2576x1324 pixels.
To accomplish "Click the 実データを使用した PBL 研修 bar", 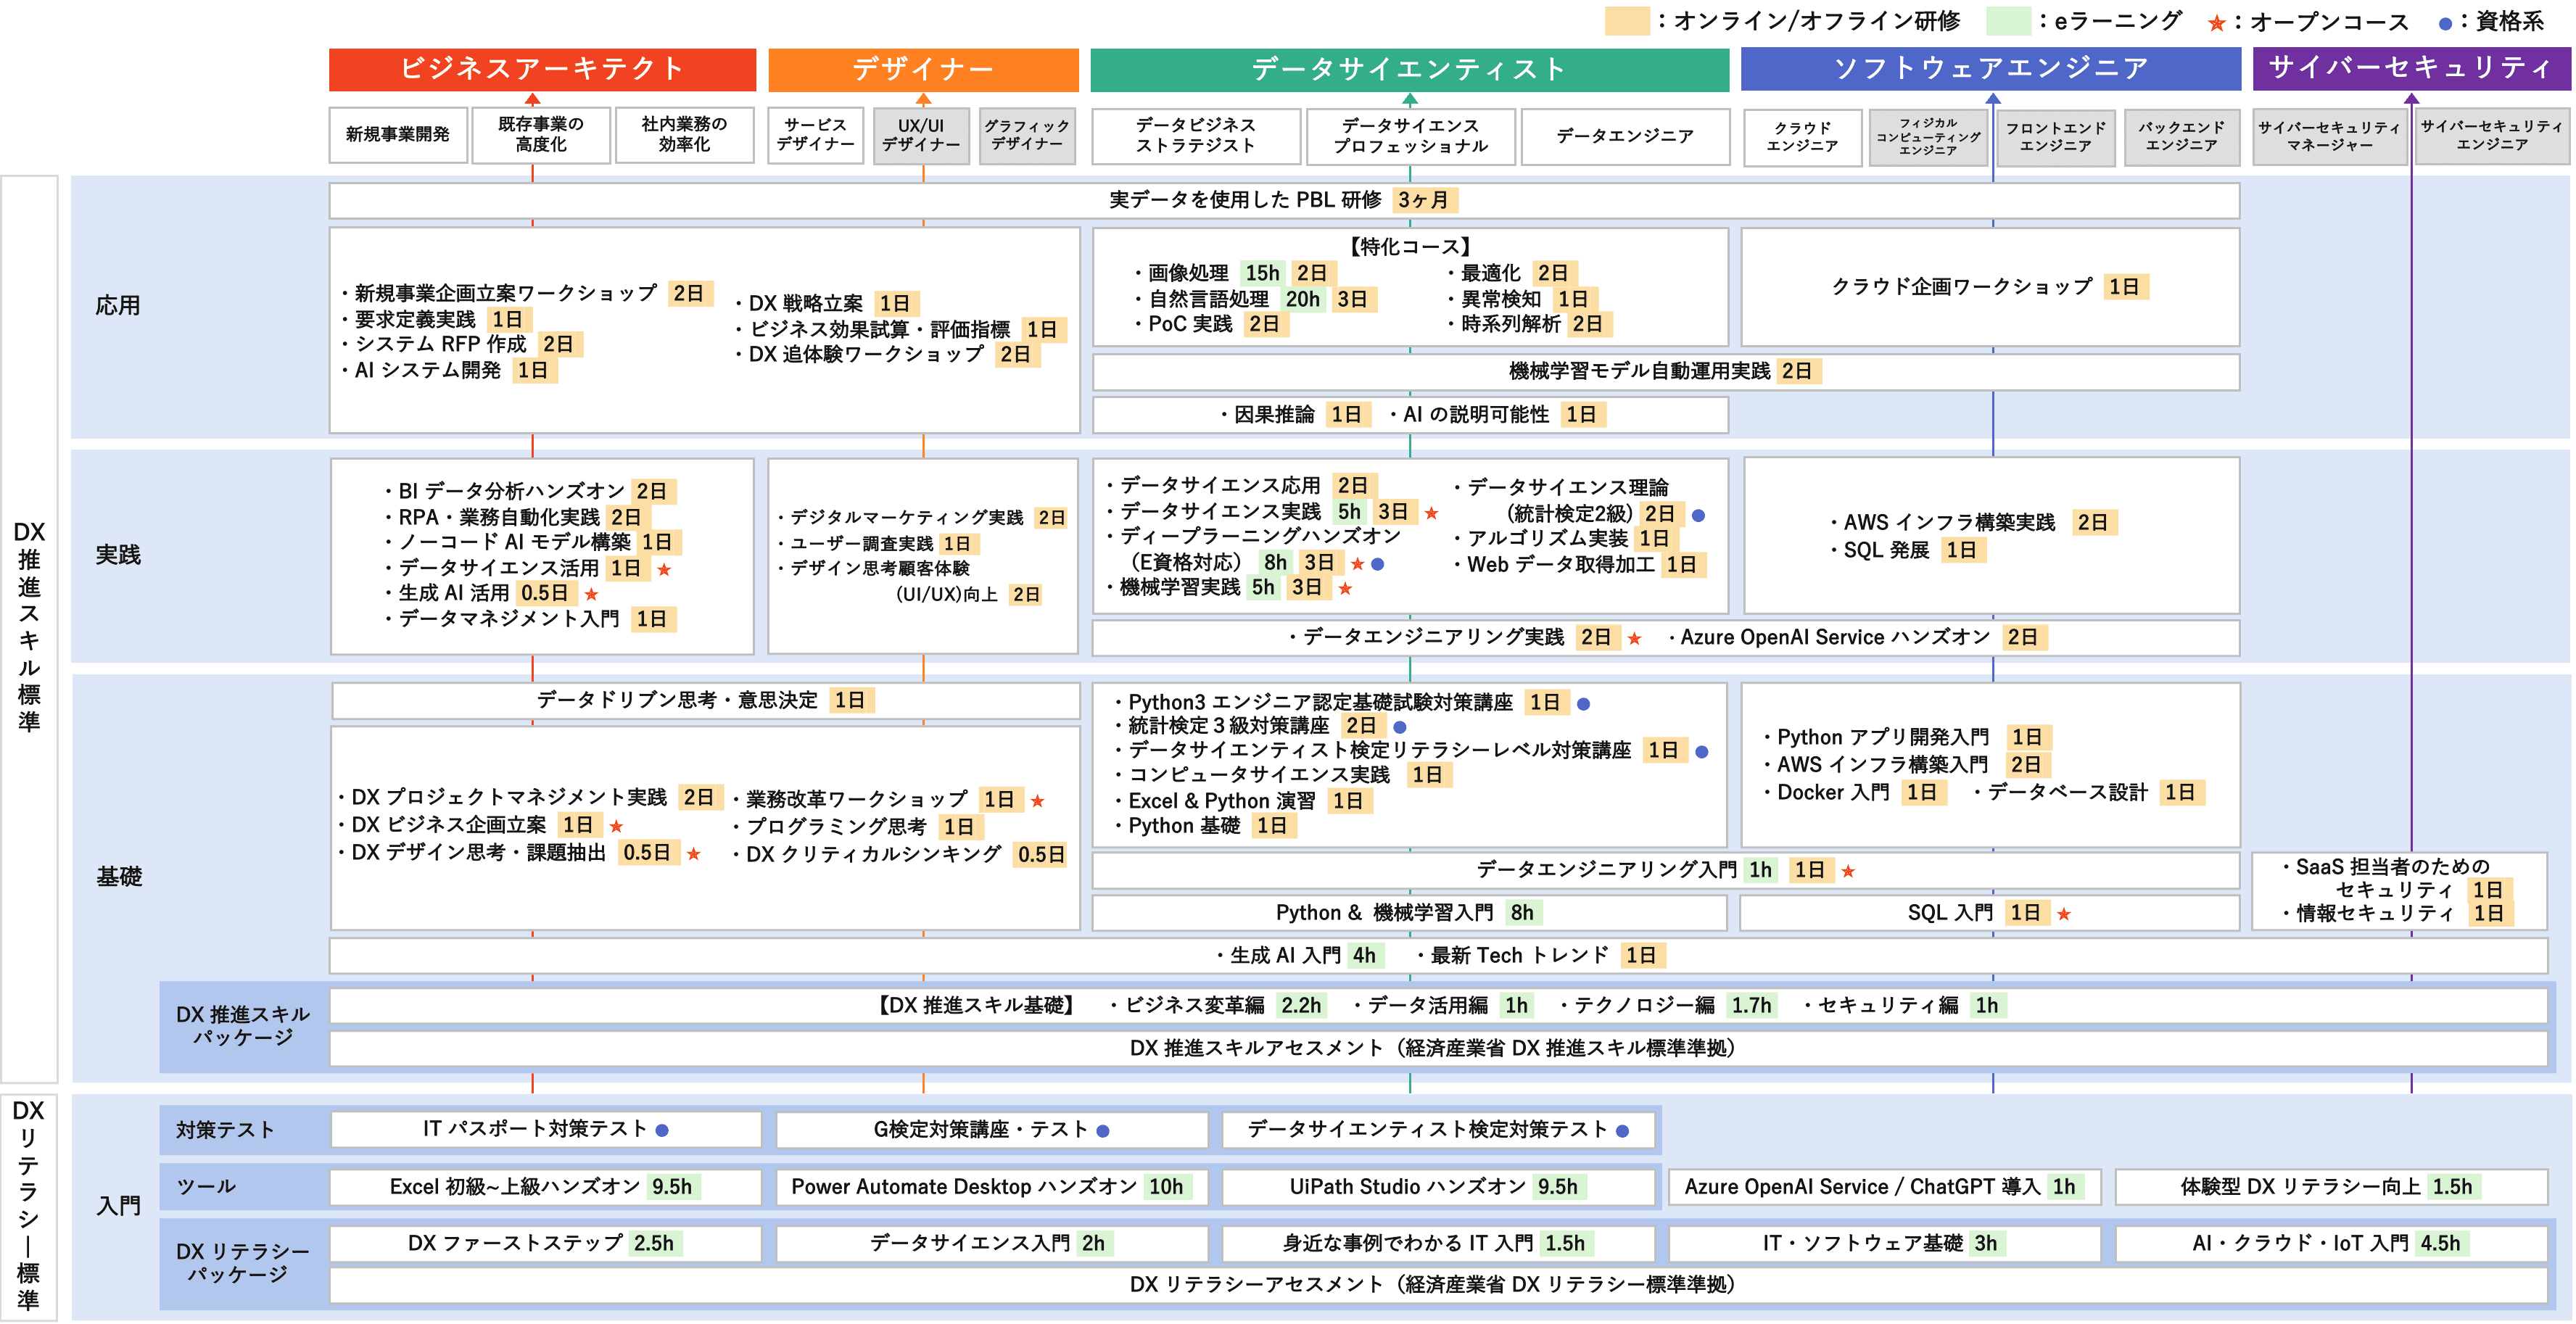I will click(x=1284, y=200).
